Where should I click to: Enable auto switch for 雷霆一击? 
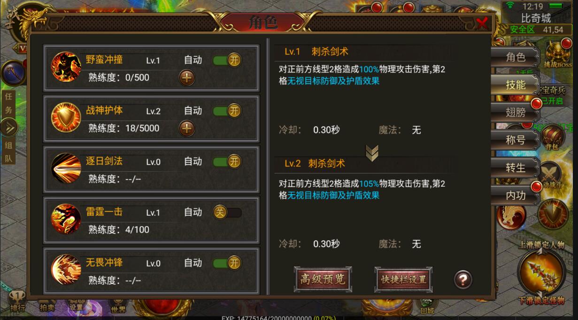[227, 213]
